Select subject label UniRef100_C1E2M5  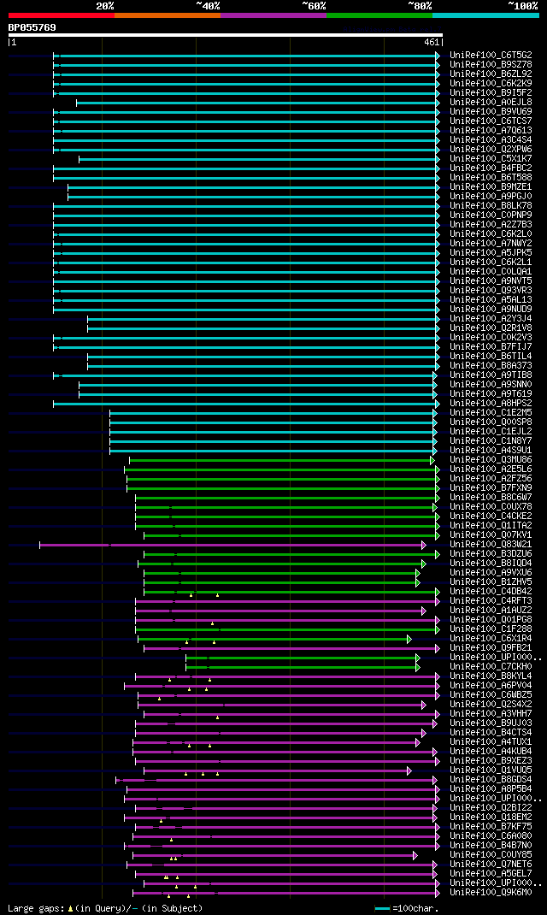coord(491,412)
